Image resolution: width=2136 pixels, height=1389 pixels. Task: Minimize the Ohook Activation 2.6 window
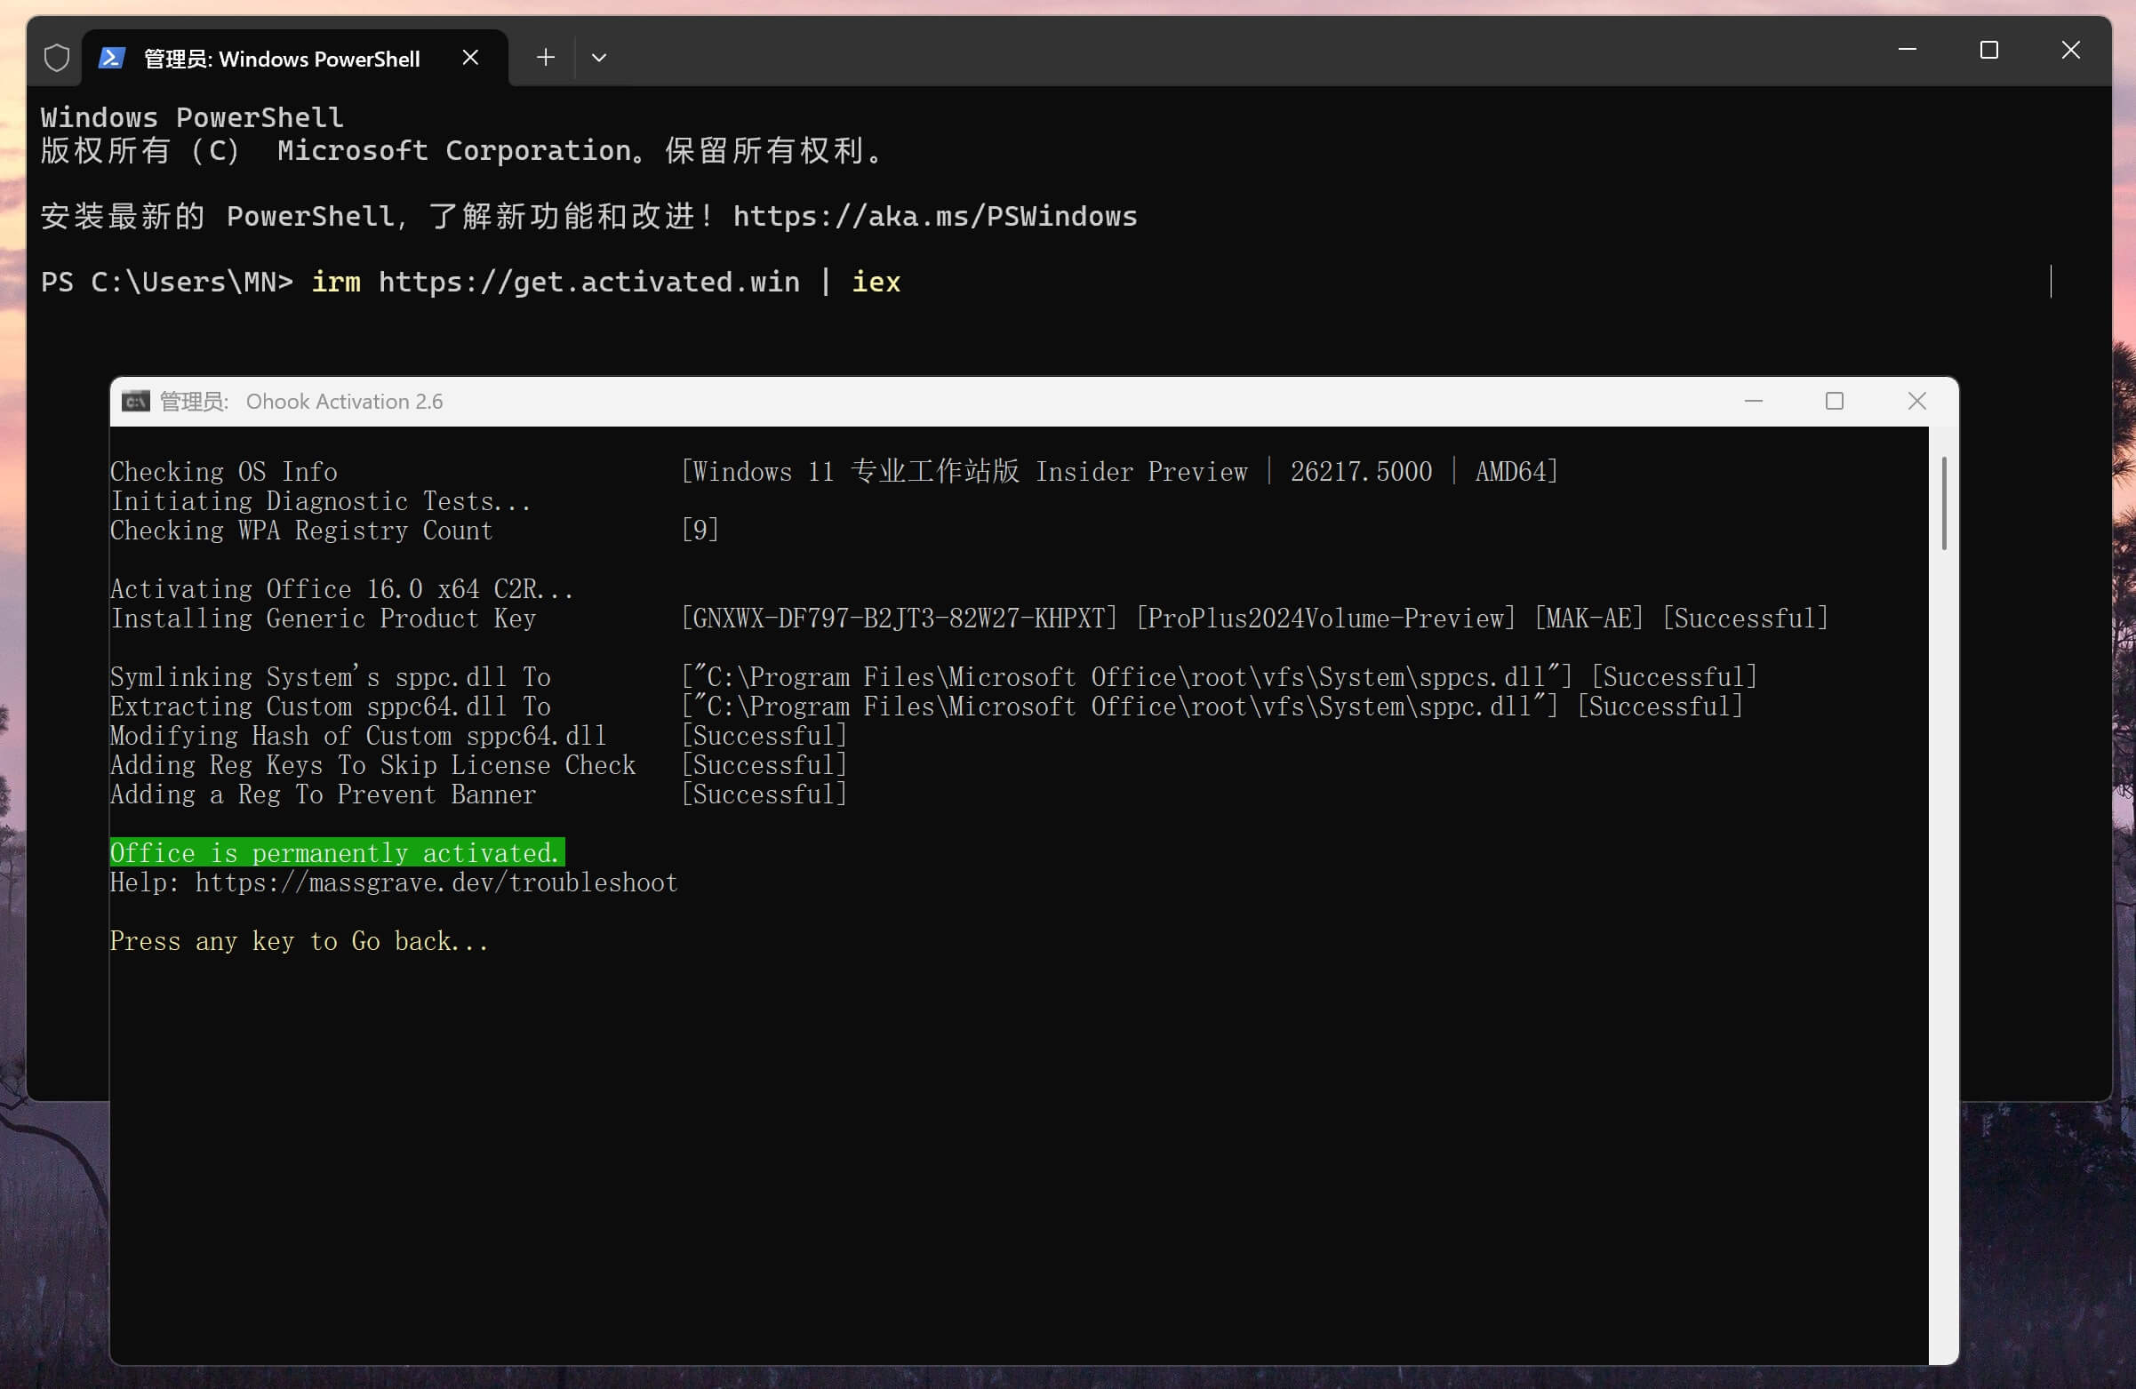pos(1754,401)
